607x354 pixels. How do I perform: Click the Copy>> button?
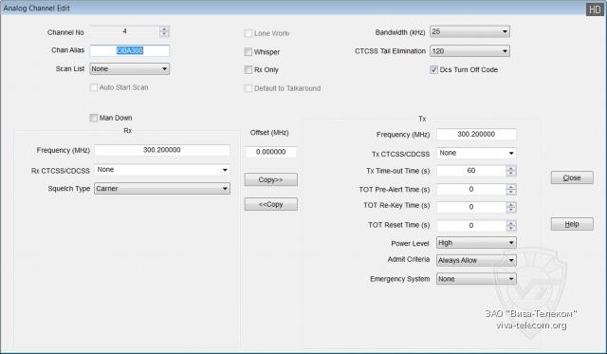coord(271,179)
